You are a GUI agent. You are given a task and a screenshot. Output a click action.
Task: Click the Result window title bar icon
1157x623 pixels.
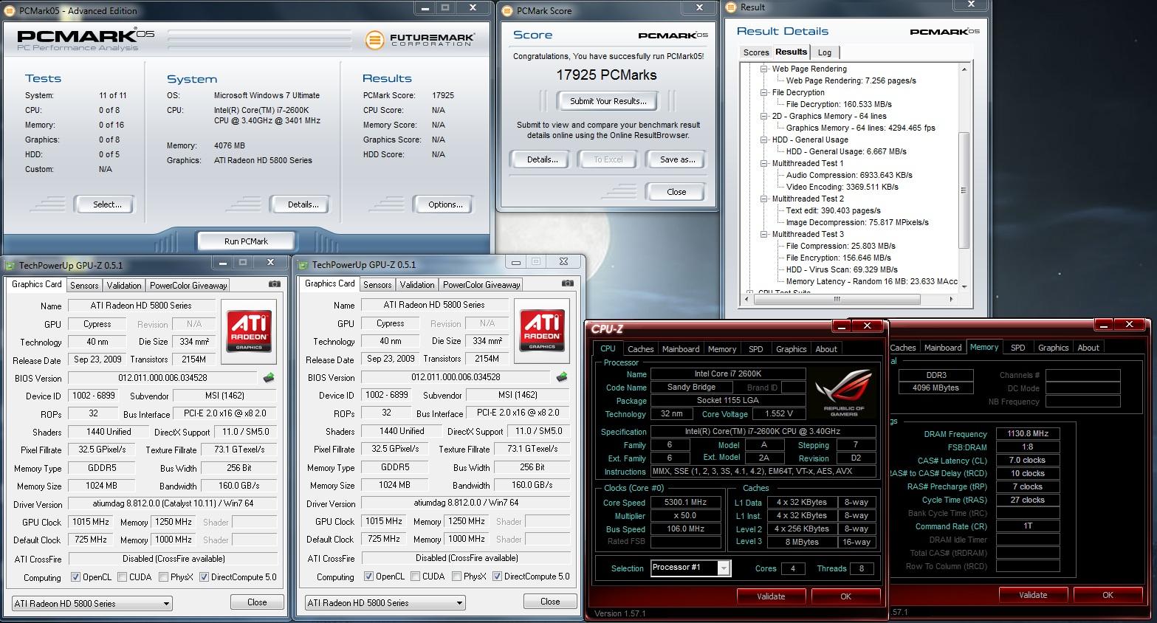[x=732, y=7]
